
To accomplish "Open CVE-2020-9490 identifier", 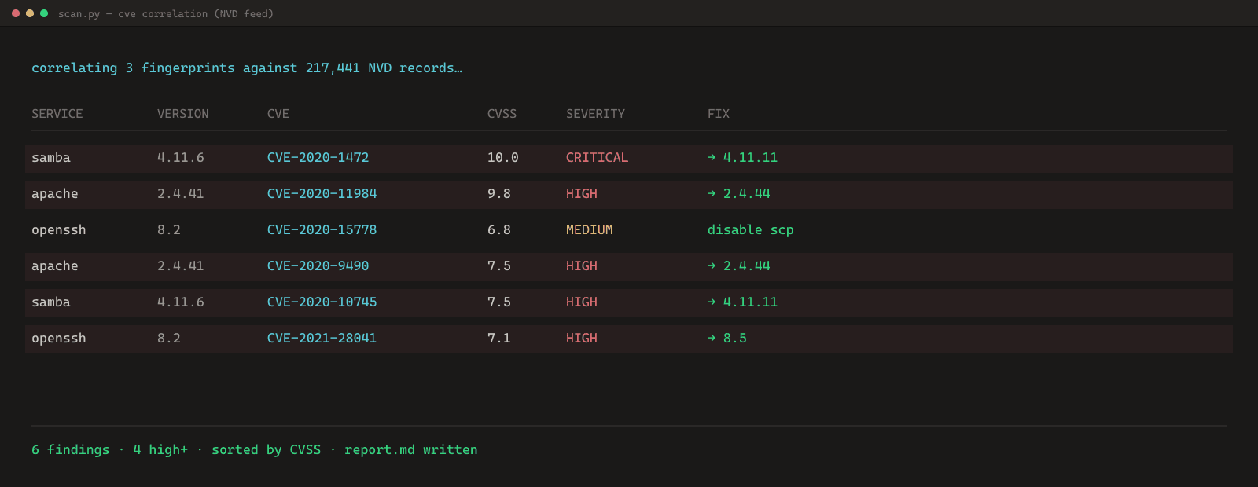I will 318,266.
